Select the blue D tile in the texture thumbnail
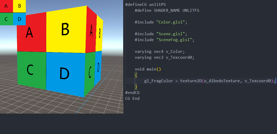Image resolution: width=277 pixels, height=134 pixels. pyautogui.click(x=19, y=19)
